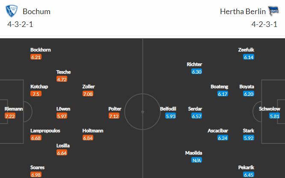Click player name Schwolow
The height and width of the screenshot is (178, 285).
(269, 109)
